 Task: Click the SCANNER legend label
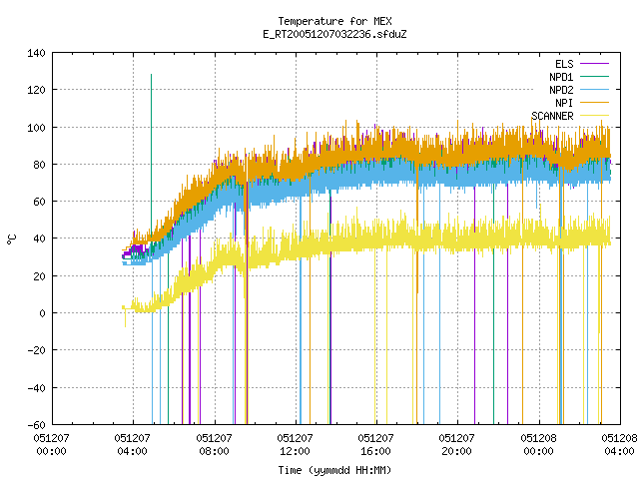[552, 116]
